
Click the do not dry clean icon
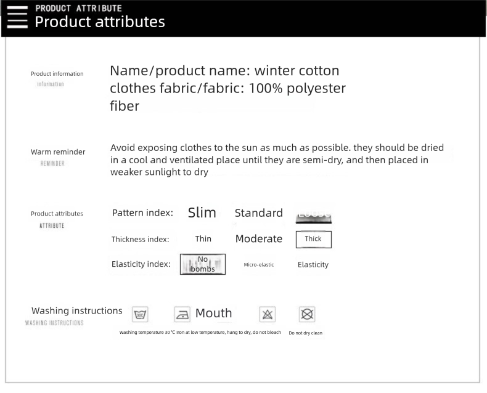307,315
